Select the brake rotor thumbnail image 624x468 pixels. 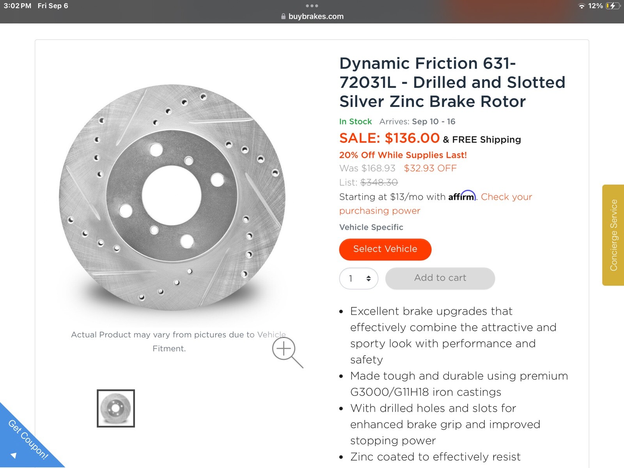coord(116,408)
